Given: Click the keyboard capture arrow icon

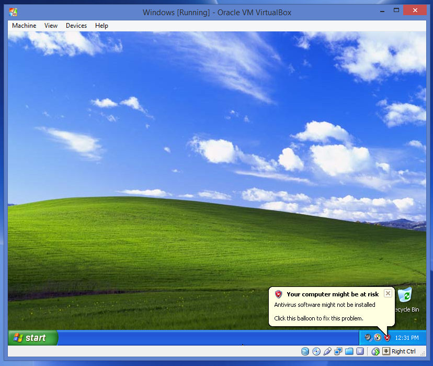Looking at the screenshot, I should coord(386,351).
